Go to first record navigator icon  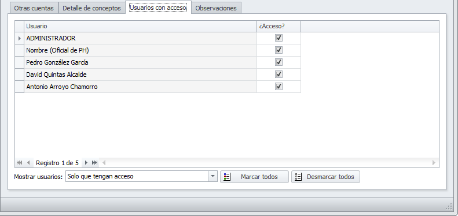19,163
